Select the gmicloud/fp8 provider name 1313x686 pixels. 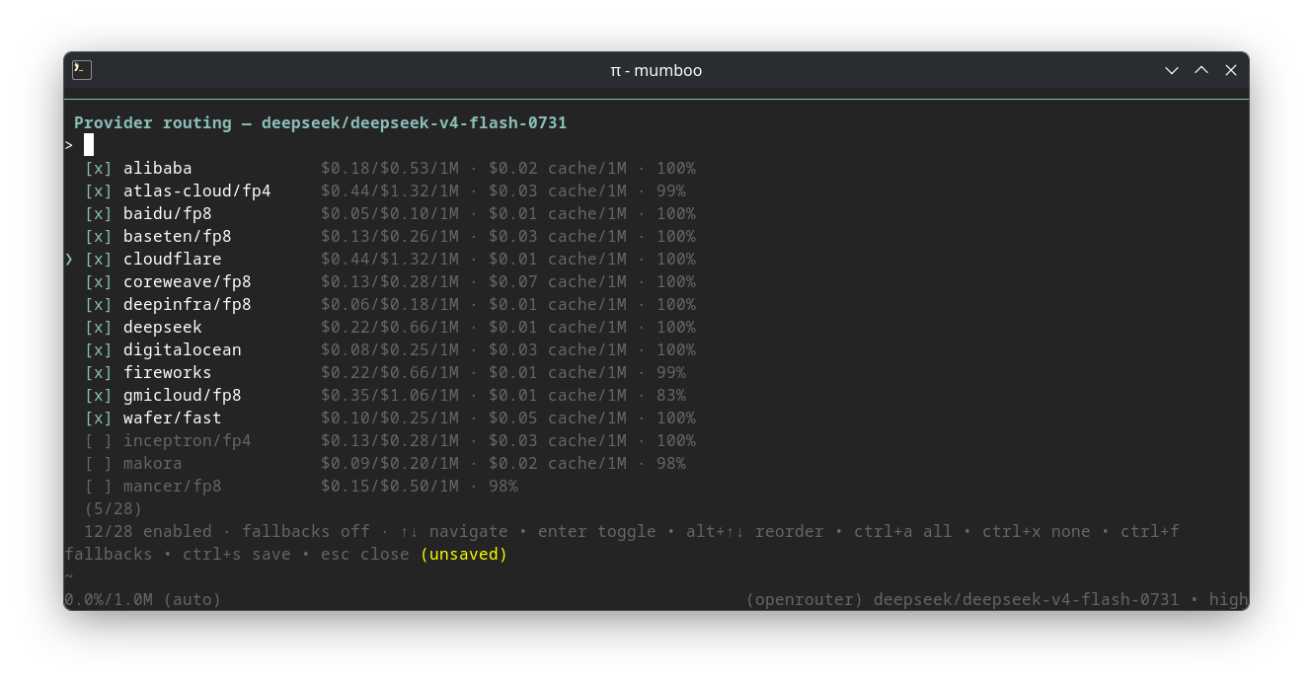tap(183, 395)
